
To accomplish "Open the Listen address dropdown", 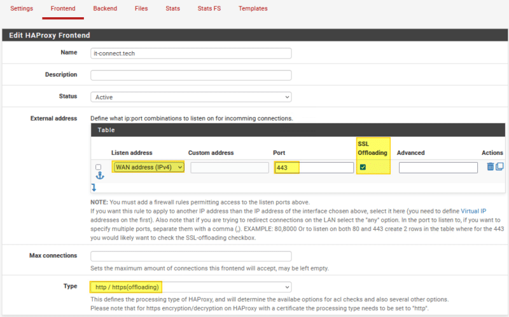I will point(149,168).
